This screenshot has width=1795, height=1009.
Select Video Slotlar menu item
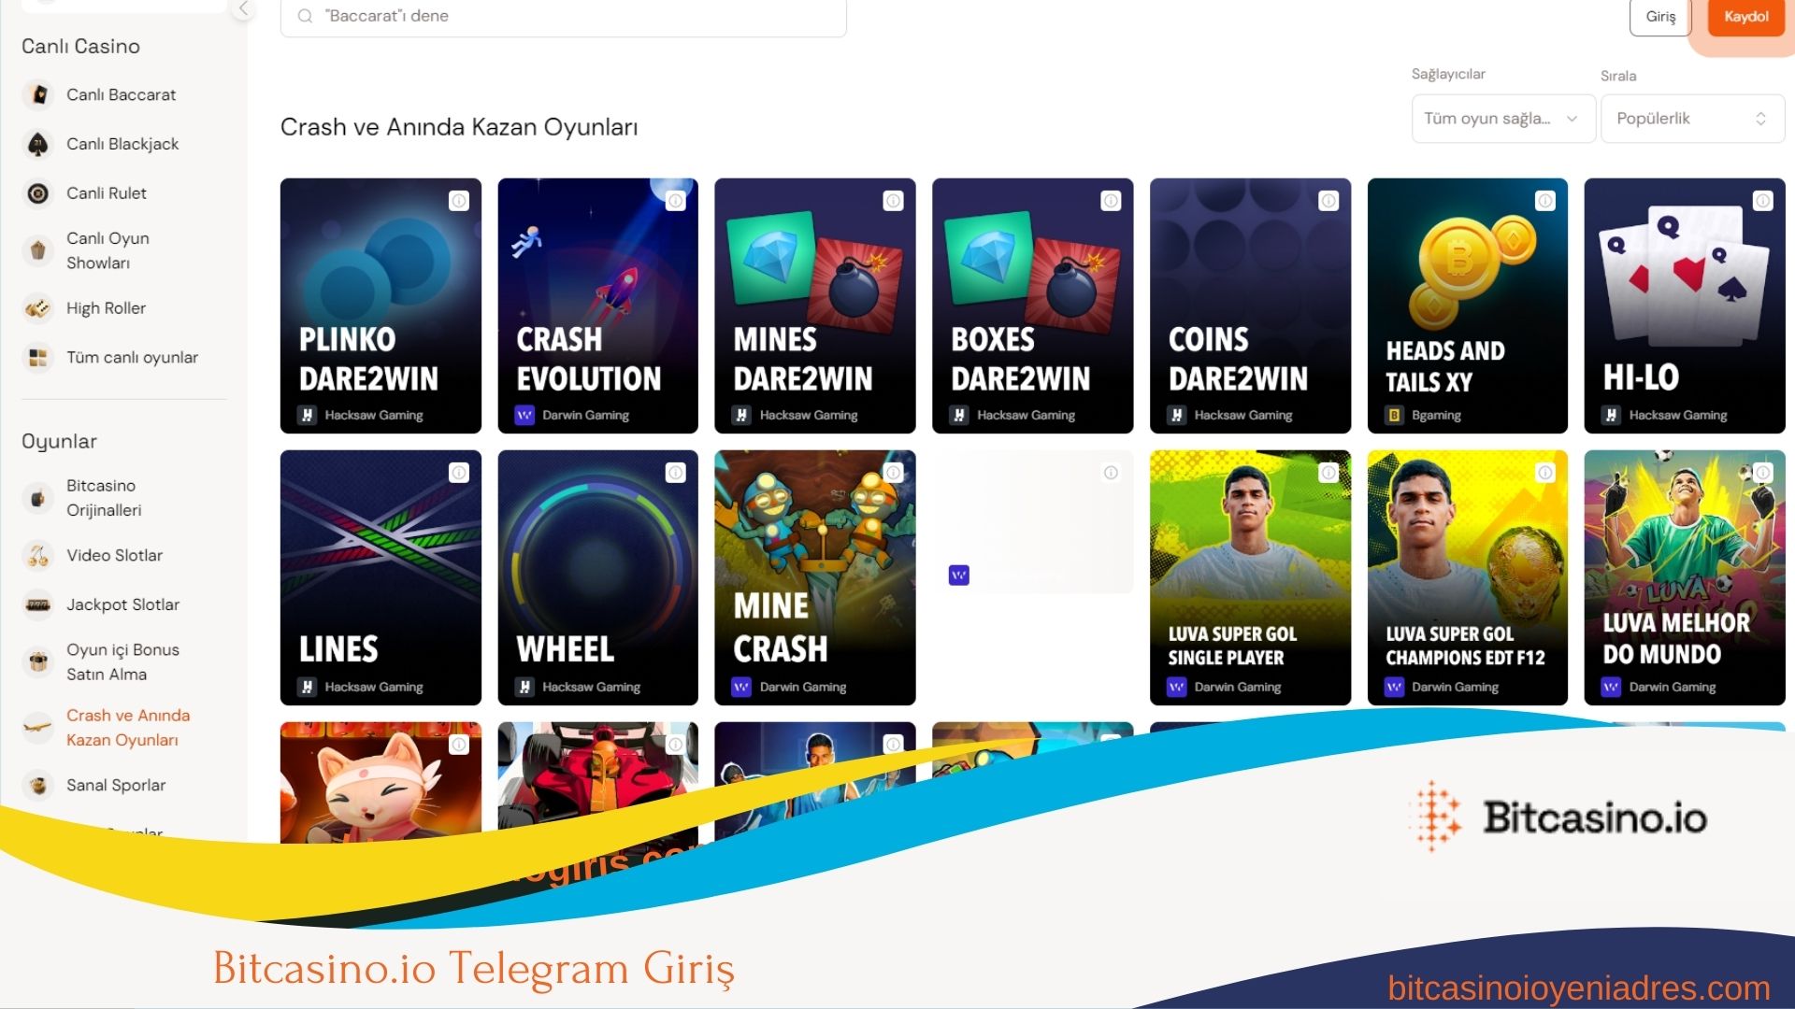114,556
